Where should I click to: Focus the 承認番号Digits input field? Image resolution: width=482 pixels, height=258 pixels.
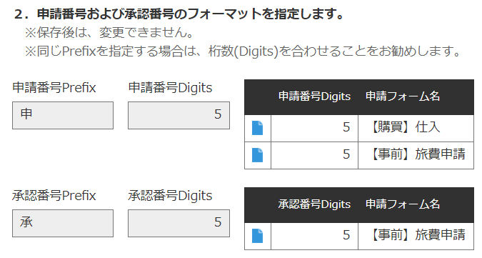pos(179,223)
